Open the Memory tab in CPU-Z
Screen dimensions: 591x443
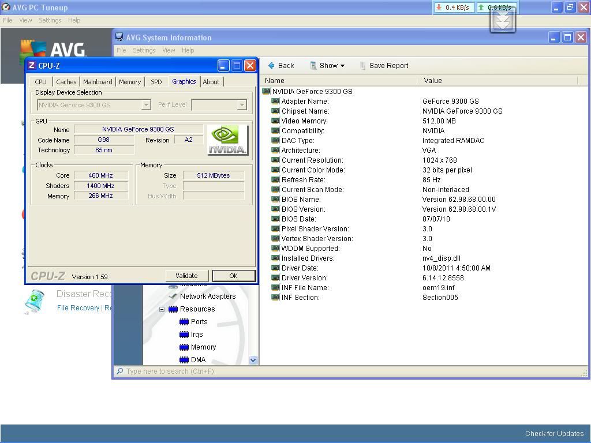[x=130, y=82]
